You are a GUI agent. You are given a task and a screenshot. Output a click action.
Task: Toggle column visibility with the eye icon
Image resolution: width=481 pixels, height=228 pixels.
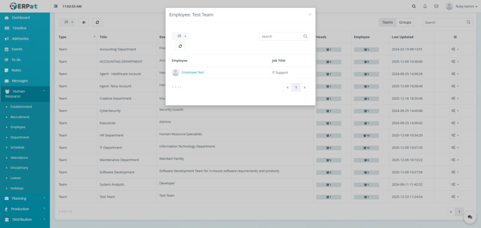tap(84, 22)
